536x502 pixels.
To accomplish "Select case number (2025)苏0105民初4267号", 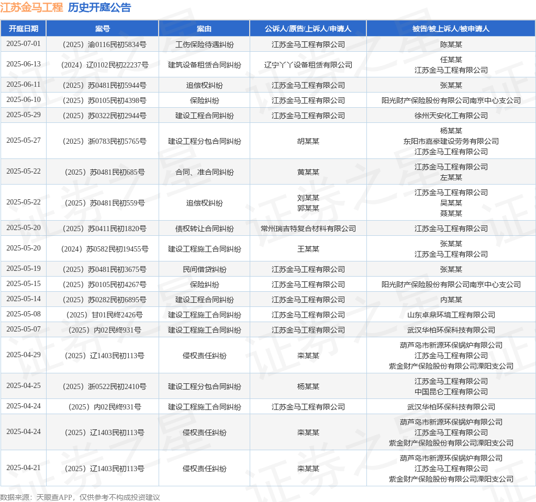I will (x=104, y=284).
